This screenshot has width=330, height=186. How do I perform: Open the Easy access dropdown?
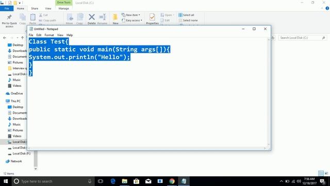click(132, 20)
